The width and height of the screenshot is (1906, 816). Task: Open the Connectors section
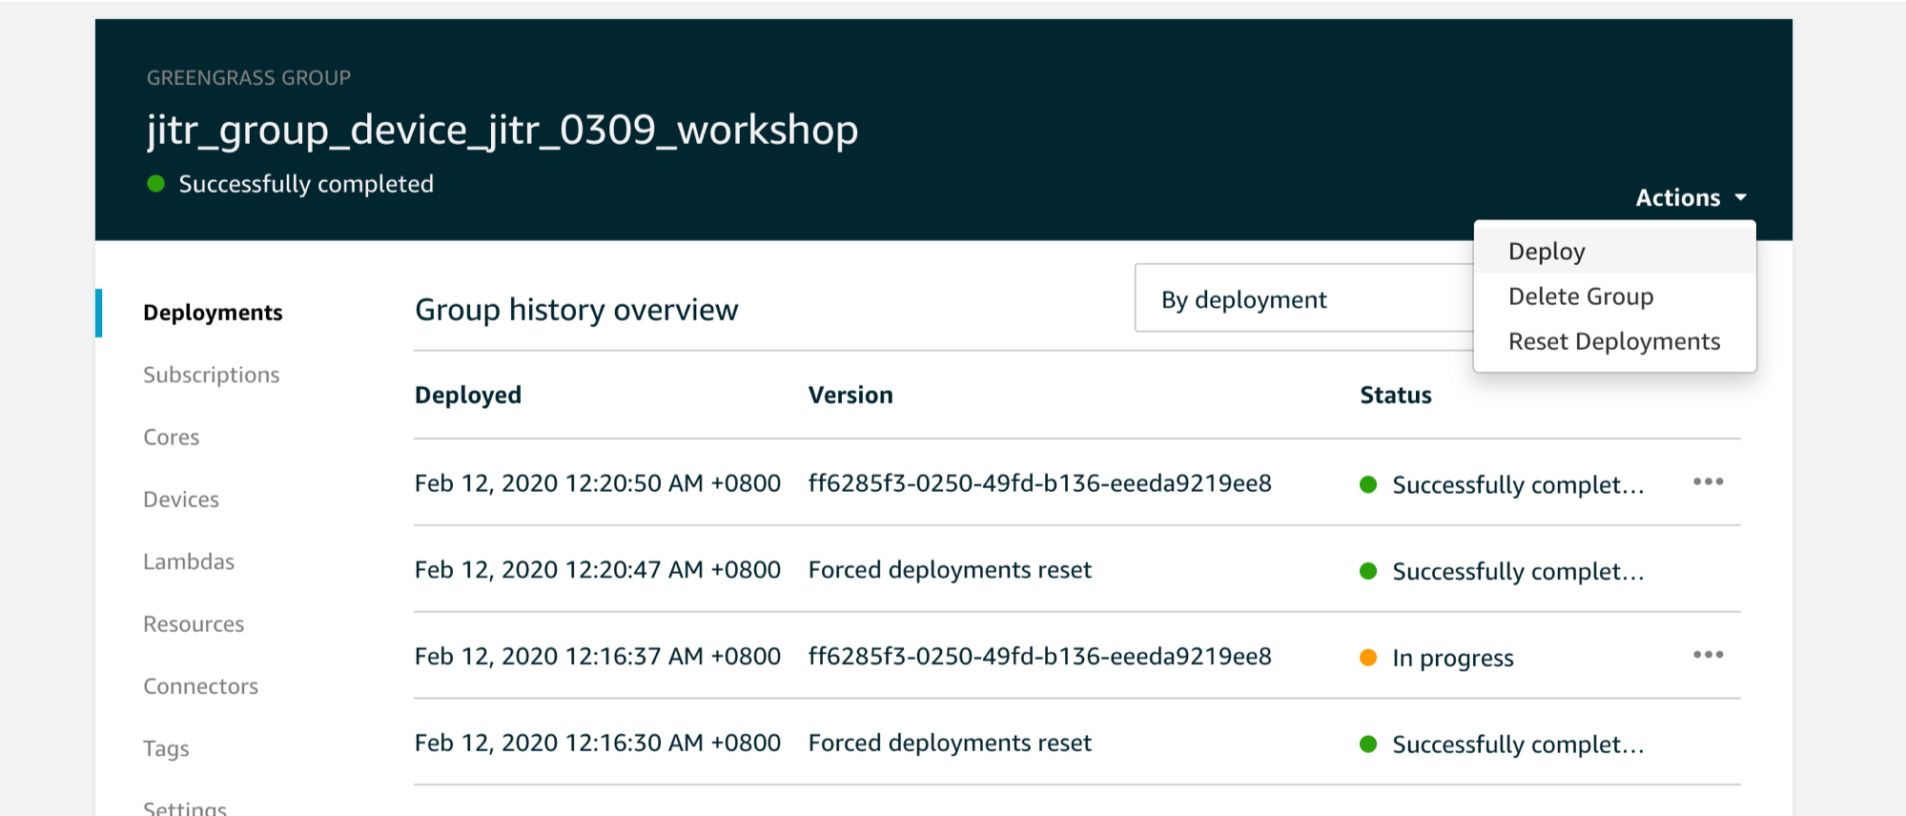(200, 686)
